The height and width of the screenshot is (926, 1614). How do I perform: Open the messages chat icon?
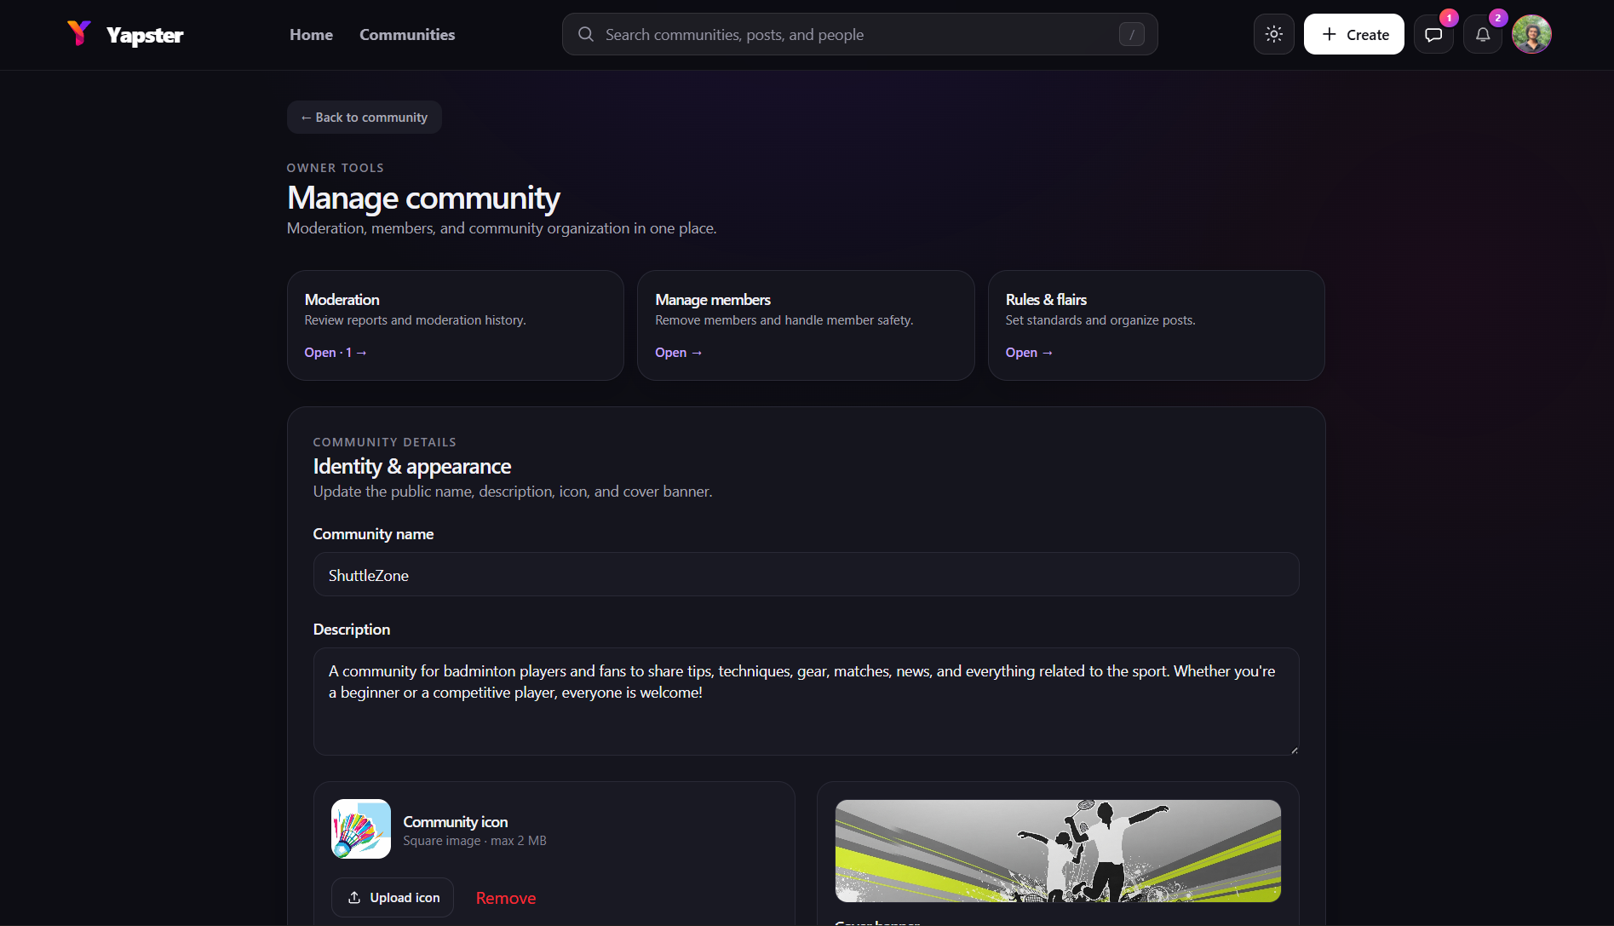click(1433, 35)
